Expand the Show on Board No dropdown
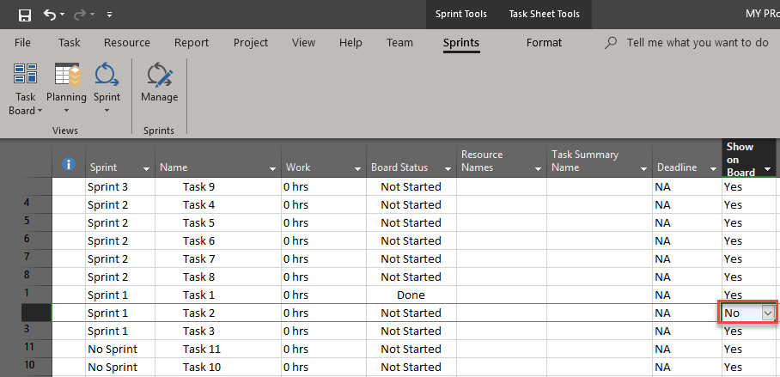 coord(767,313)
